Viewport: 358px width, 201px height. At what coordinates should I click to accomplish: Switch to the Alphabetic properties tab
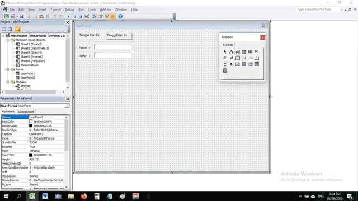point(9,112)
